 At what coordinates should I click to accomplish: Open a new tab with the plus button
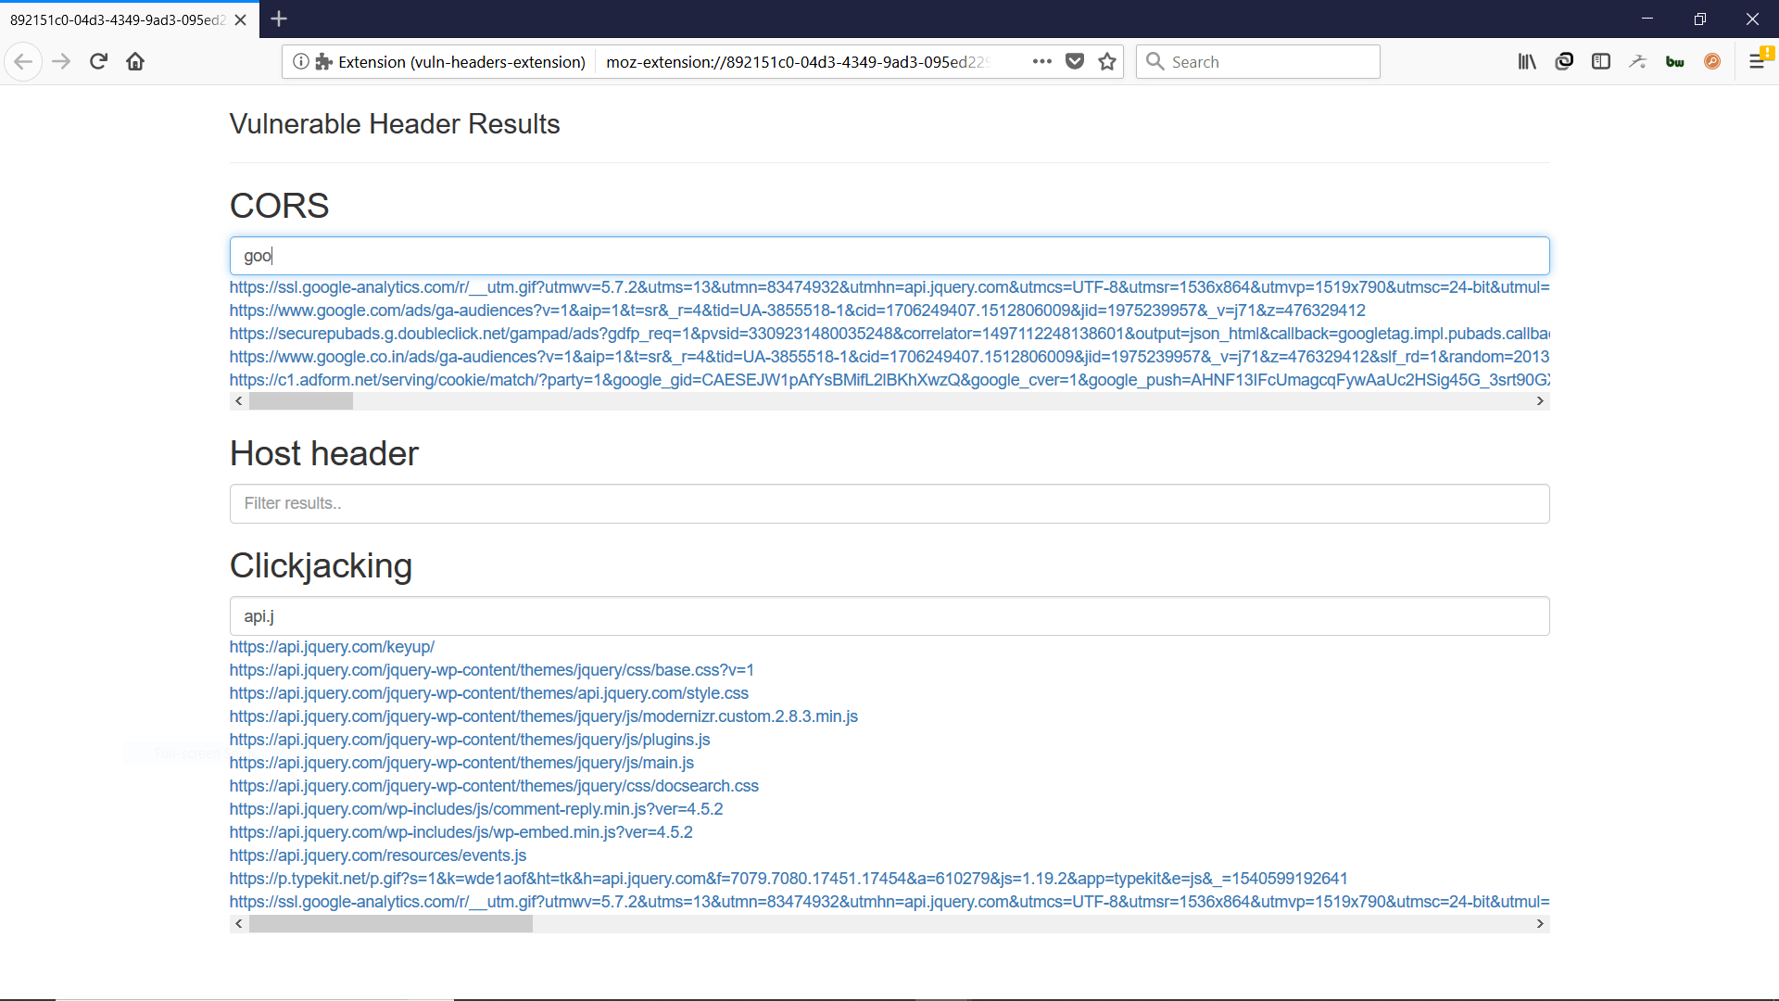(x=279, y=19)
